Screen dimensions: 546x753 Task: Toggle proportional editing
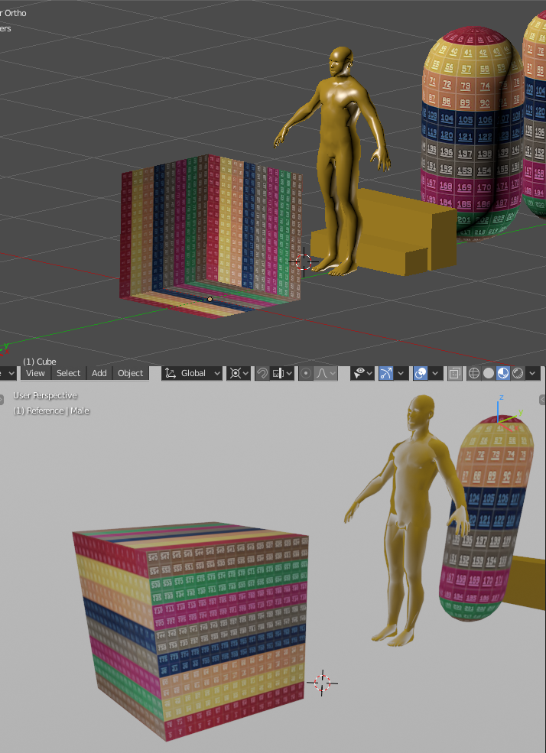tap(306, 373)
